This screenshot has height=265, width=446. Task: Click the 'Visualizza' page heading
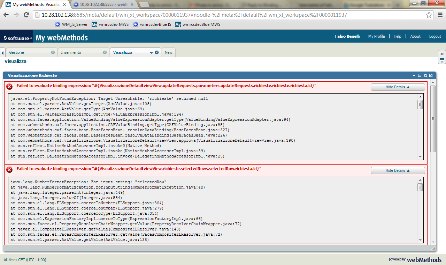[x=15, y=61]
